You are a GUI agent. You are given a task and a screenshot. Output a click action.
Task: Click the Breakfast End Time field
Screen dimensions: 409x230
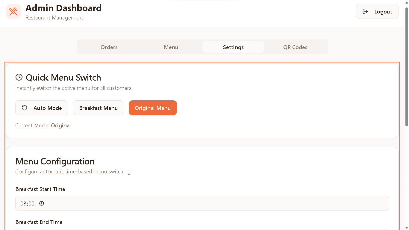202,229
